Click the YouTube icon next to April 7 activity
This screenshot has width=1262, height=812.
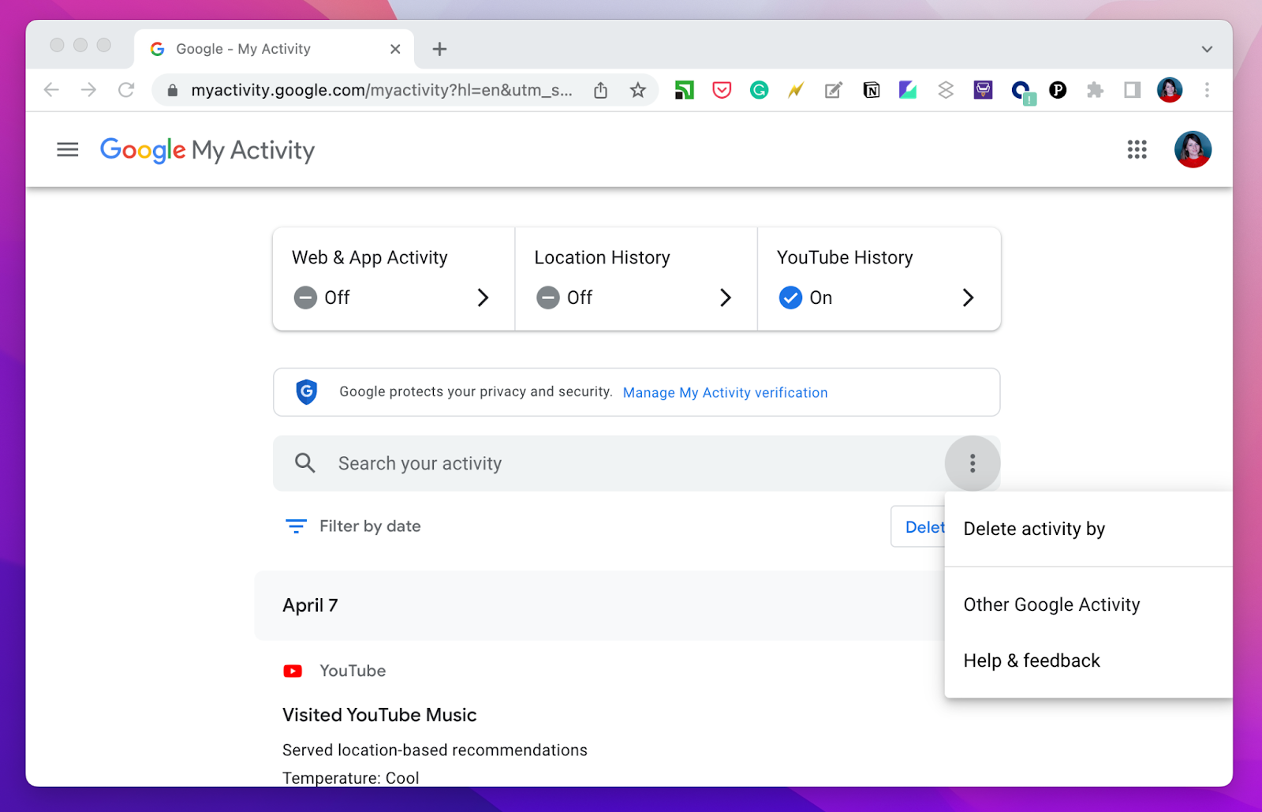point(293,670)
